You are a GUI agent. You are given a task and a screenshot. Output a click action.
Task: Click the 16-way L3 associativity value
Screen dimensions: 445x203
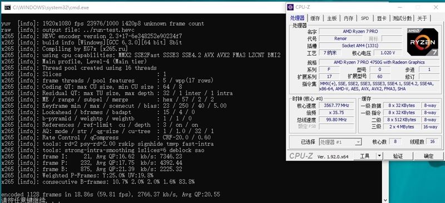(430, 127)
